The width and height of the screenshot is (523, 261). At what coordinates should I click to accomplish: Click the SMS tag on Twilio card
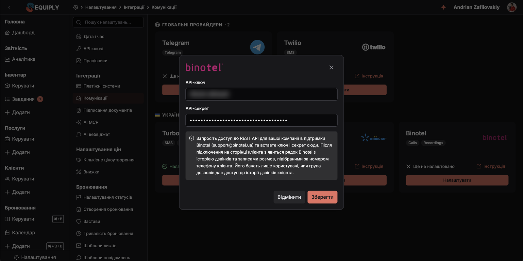pyautogui.click(x=290, y=53)
